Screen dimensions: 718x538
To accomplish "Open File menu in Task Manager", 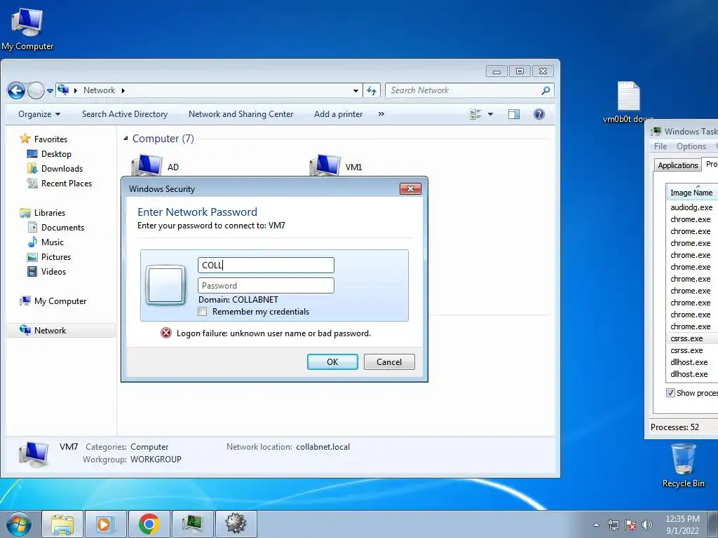I will click(661, 146).
